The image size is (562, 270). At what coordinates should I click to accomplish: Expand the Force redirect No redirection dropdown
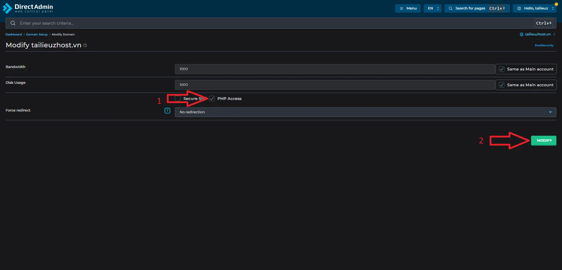[365, 112]
